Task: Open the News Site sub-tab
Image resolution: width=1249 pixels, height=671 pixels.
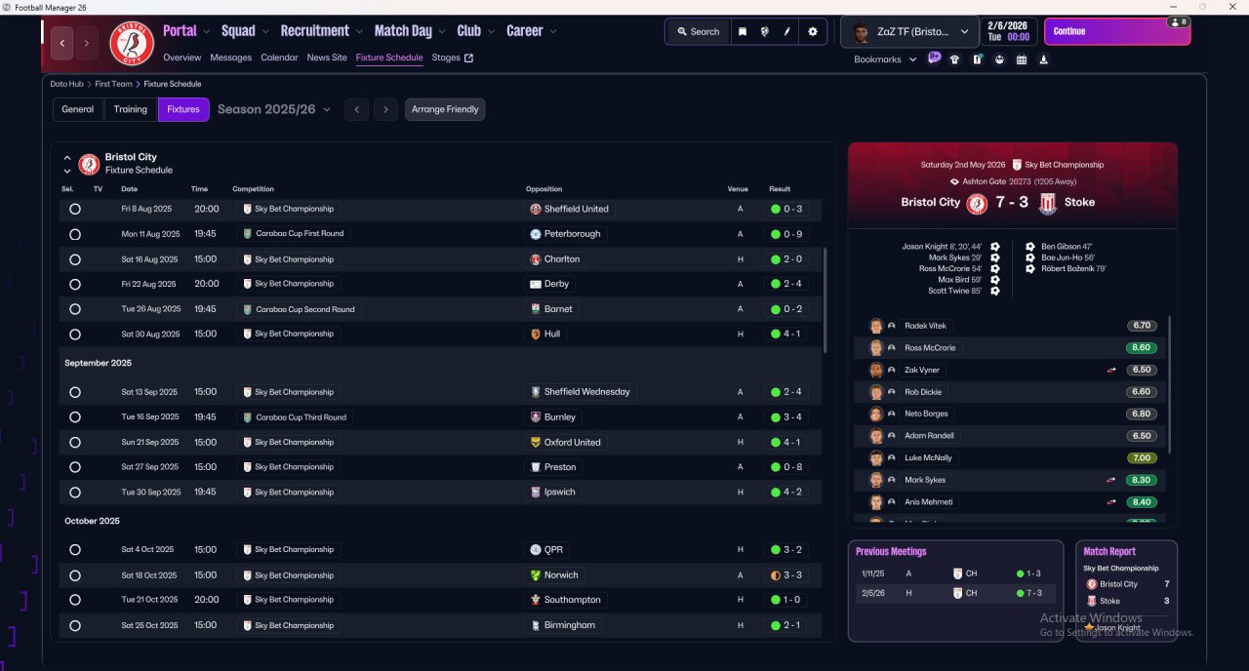Action: (327, 58)
